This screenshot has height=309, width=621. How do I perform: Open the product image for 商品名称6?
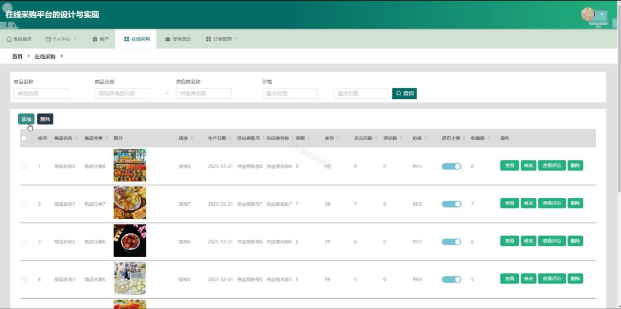pos(130,240)
